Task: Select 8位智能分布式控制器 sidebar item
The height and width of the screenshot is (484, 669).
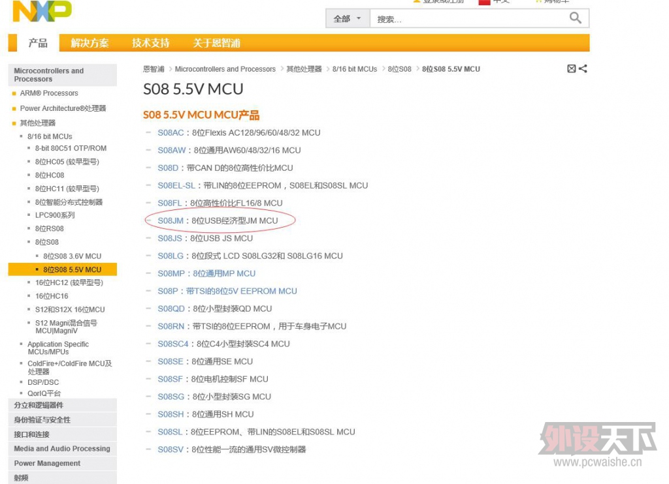Action: [x=69, y=202]
